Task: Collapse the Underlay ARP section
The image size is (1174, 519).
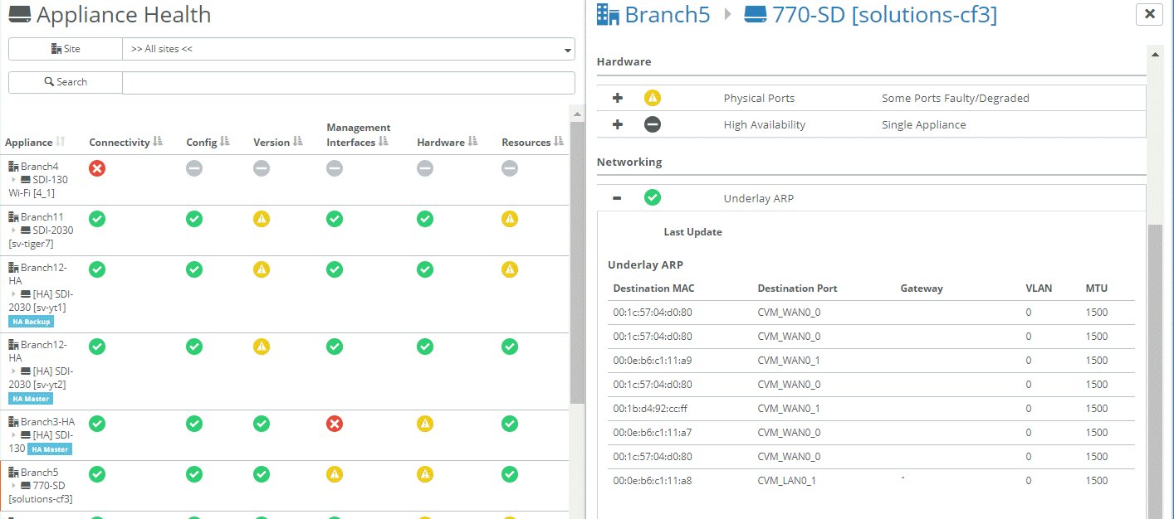Action: pos(618,197)
